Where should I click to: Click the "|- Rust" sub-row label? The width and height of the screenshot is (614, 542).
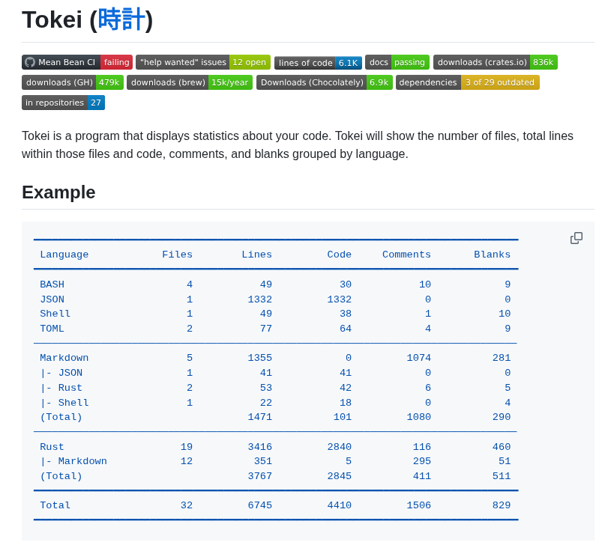point(61,388)
